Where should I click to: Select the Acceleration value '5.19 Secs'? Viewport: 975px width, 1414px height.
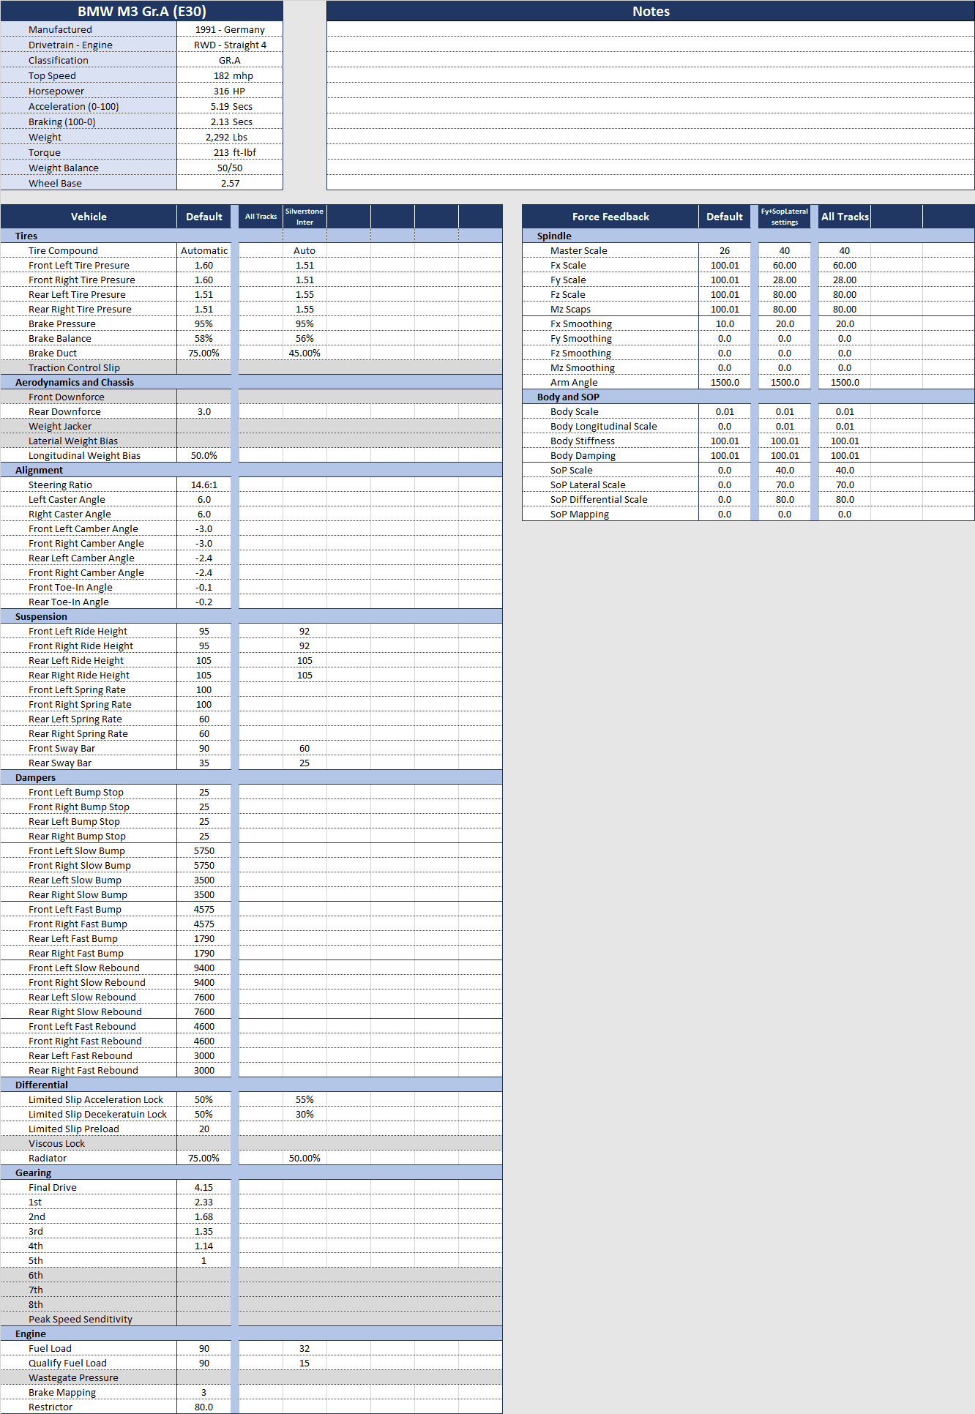pos(230,106)
